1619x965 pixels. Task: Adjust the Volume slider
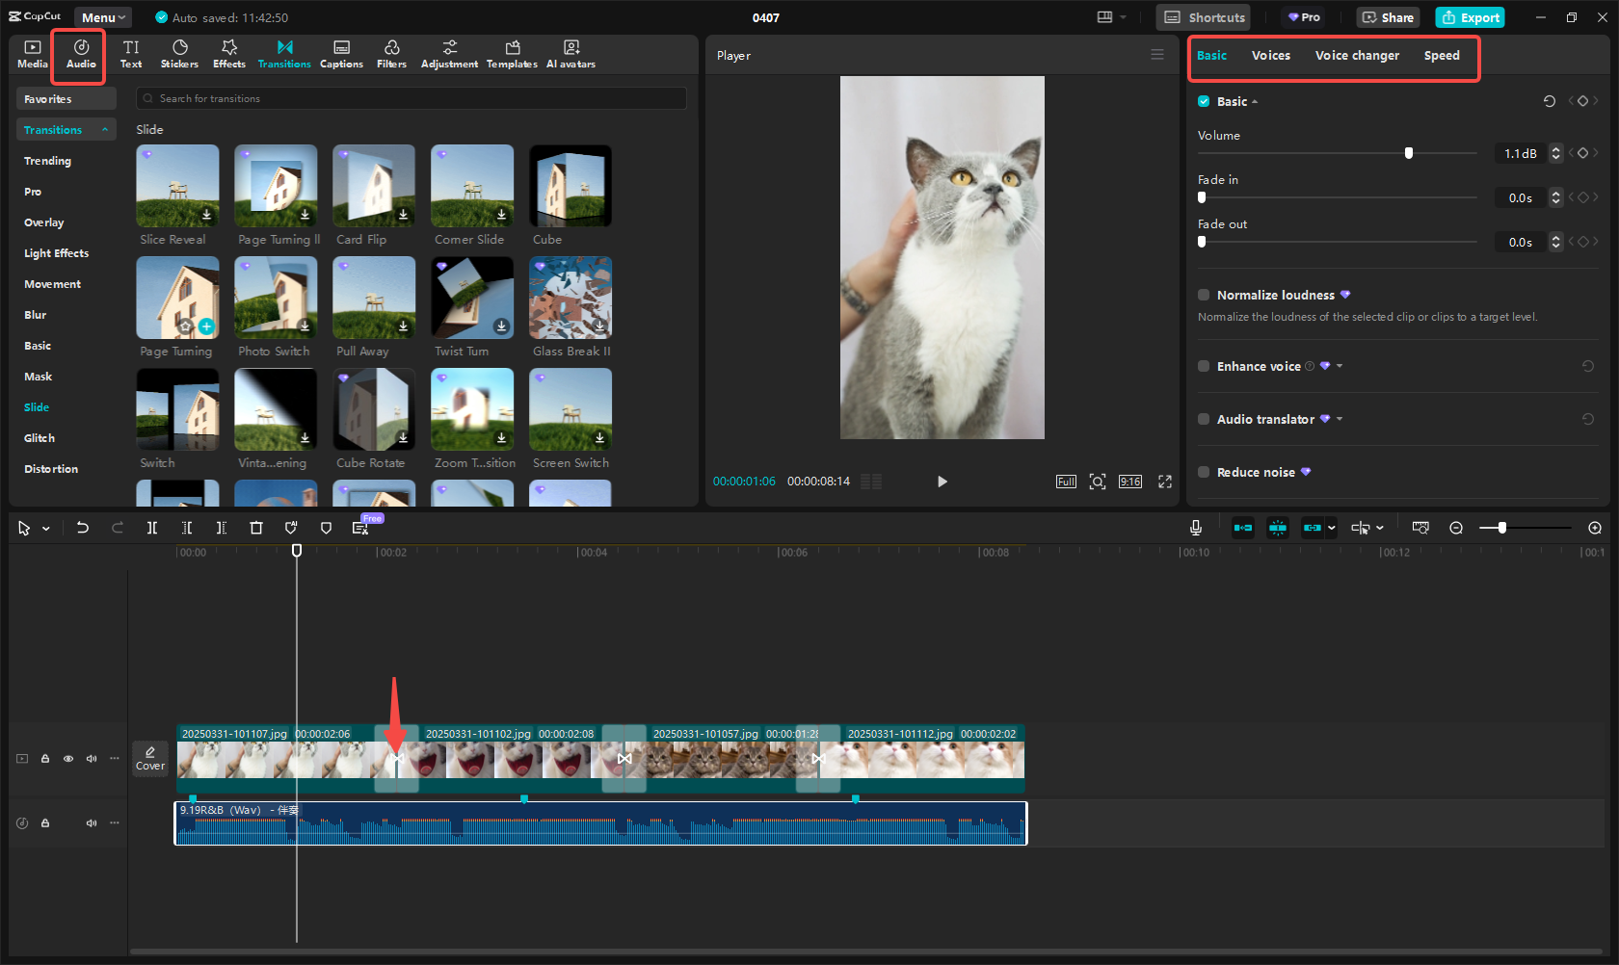click(x=1409, y=152)
